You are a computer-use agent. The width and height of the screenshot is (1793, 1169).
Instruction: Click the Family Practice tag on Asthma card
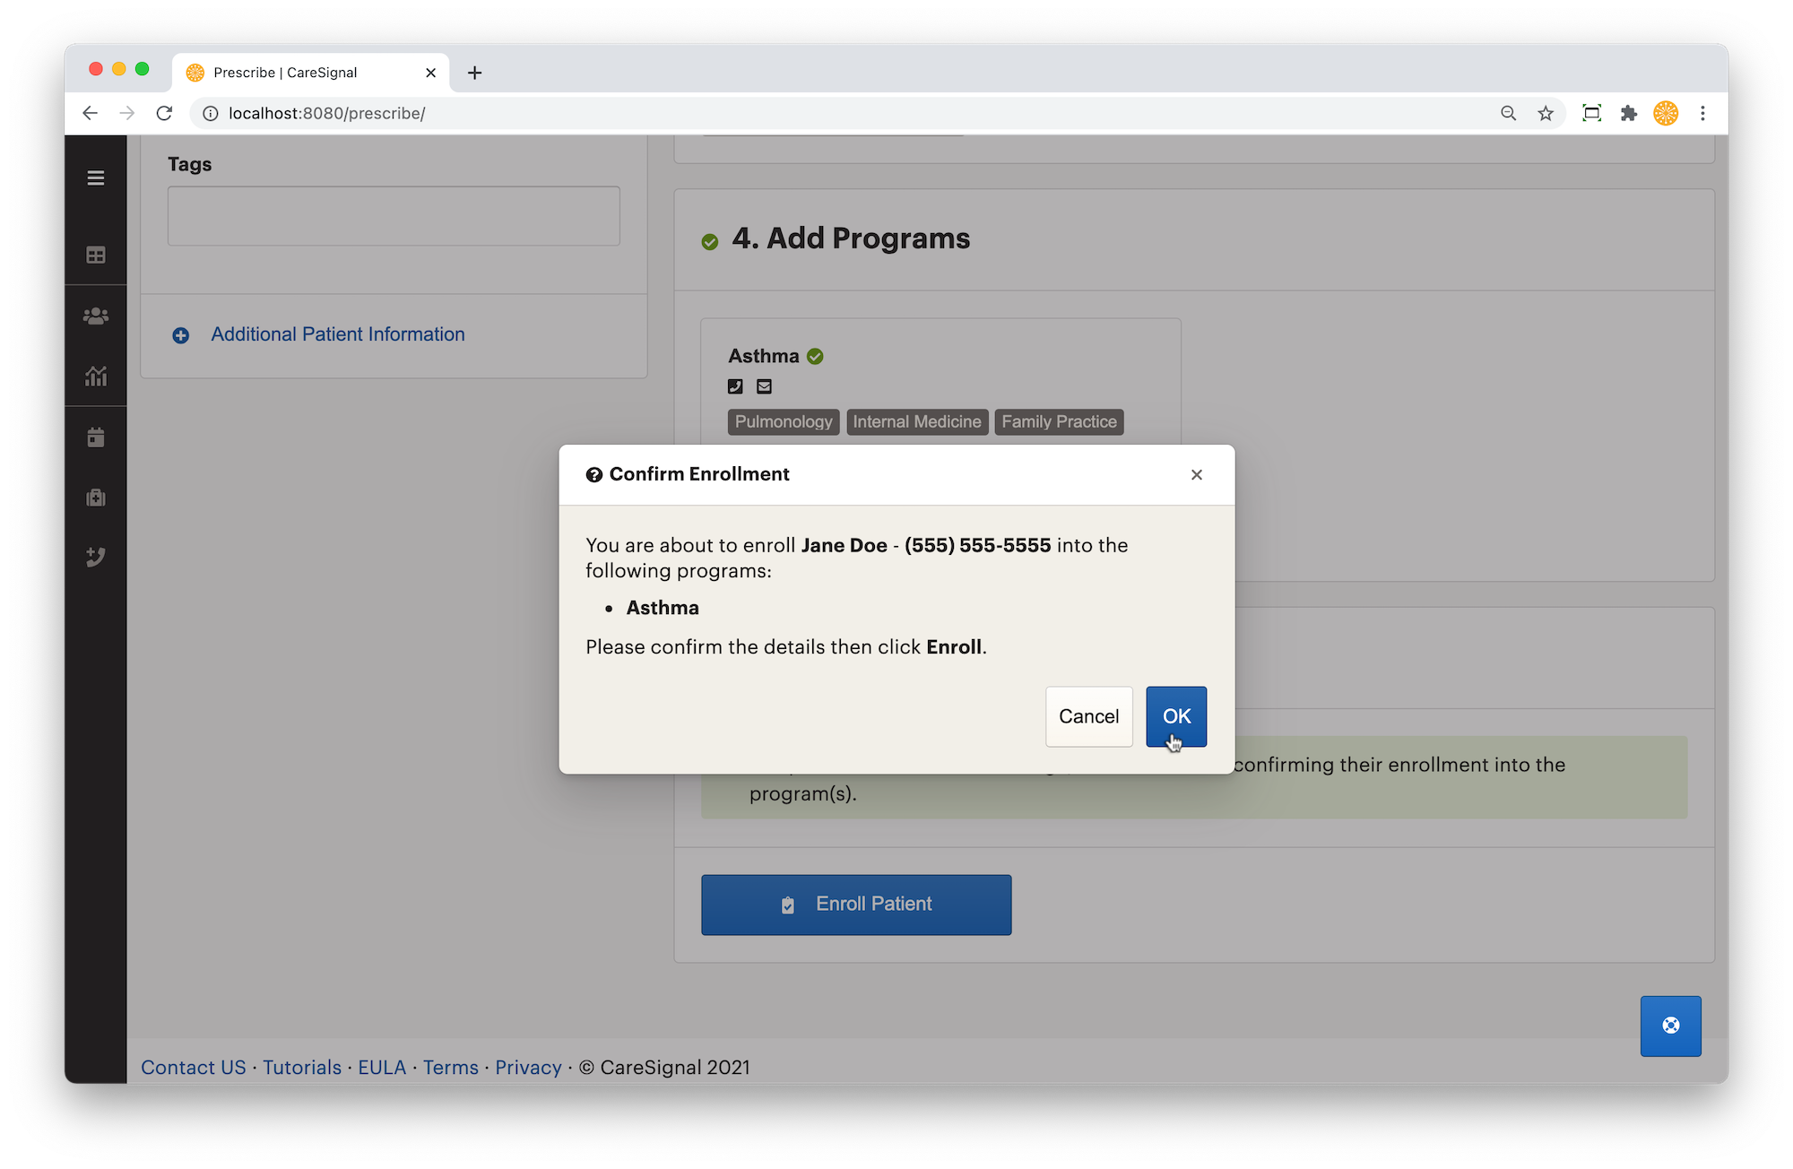1059,421
